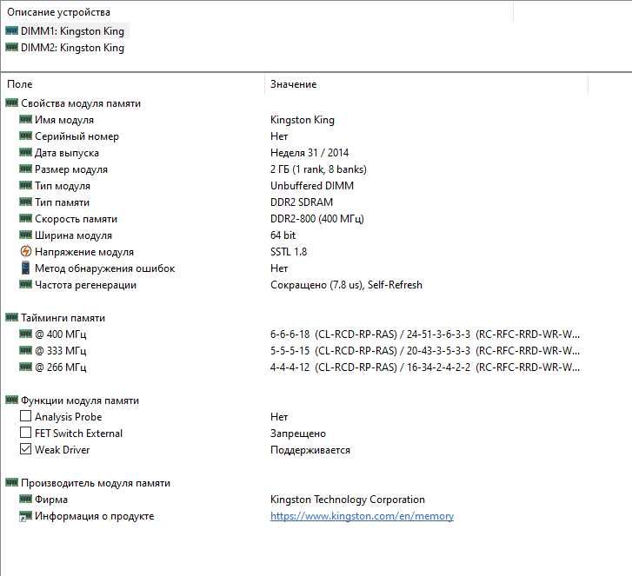Screen dimensions: 632x576
Task: Click the icon next to @ 266 МГц
Action: [25, 367]
